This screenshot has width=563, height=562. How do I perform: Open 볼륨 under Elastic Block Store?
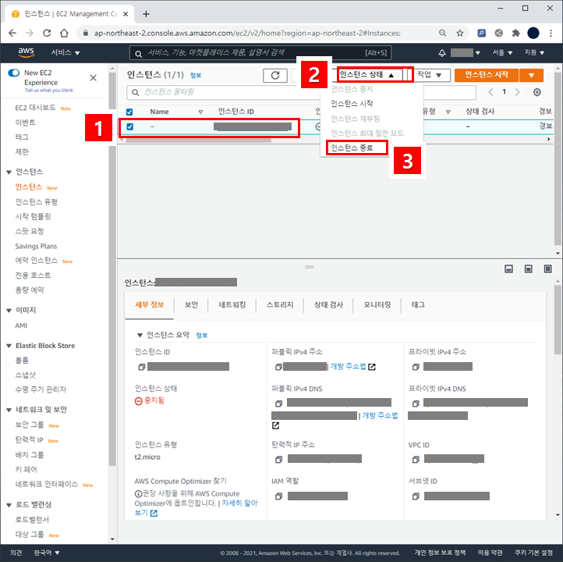pos(22,361)
